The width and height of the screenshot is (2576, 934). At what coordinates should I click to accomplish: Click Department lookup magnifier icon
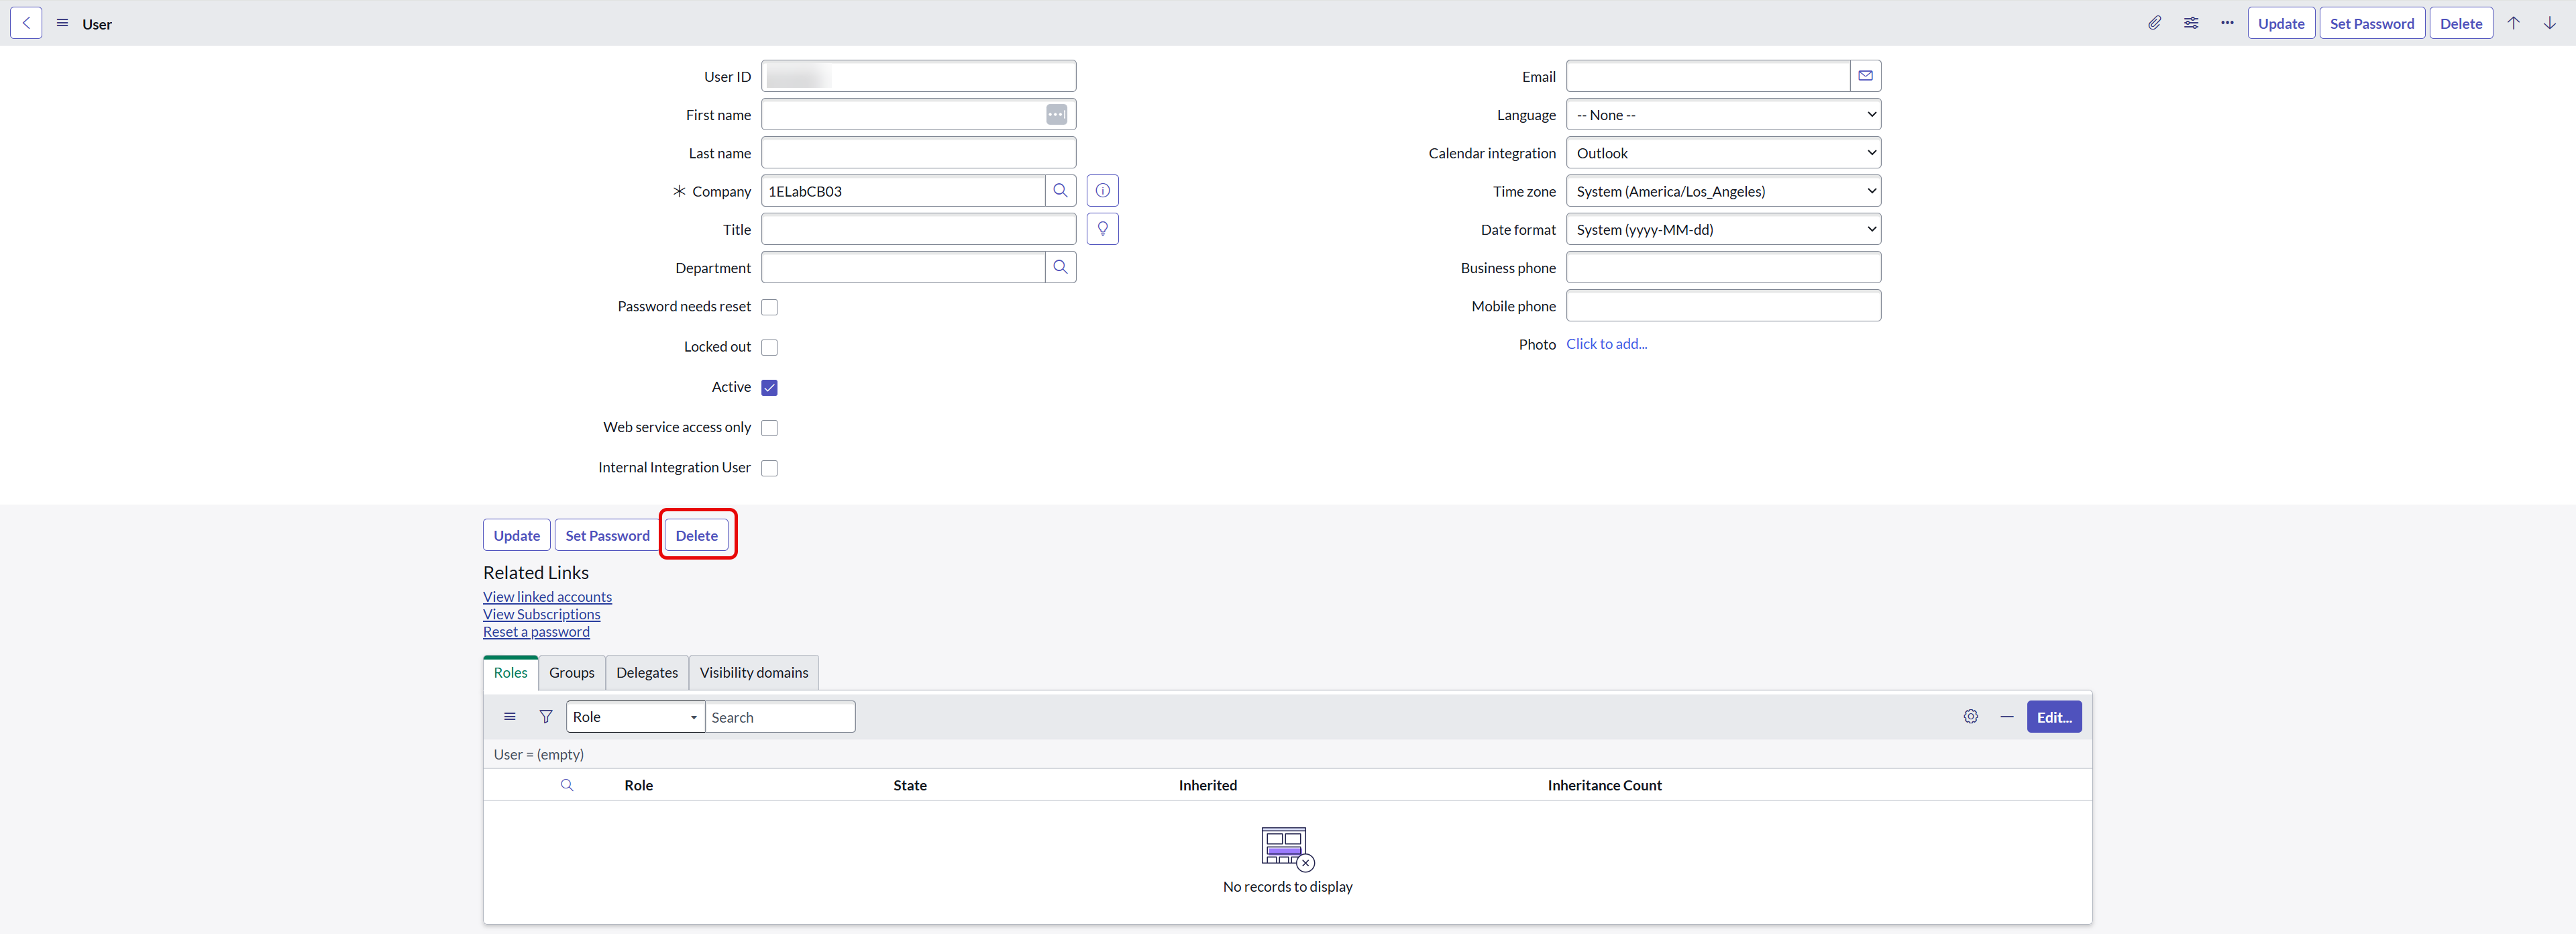click(1060, 267)
